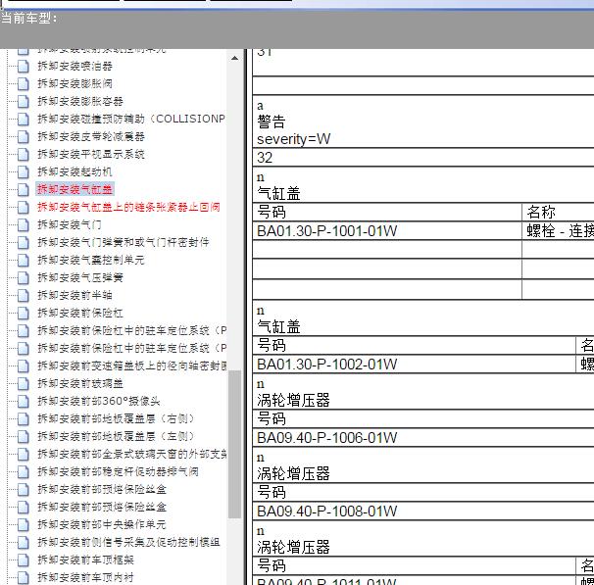
Task: Select tree item 拆卸安装前部地板覆盖层（左侧）
Action: pyautogui.click(x=116, y=437)
